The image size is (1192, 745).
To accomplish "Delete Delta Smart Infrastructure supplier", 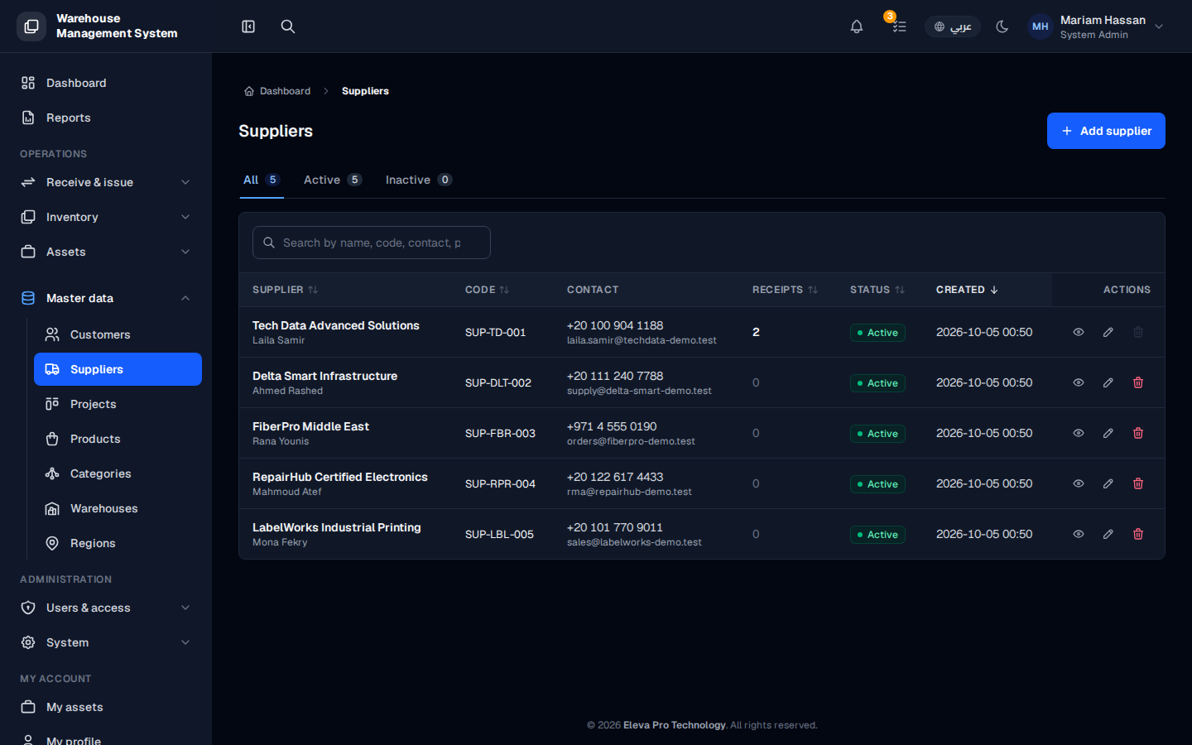I will tap(1138, 382).
